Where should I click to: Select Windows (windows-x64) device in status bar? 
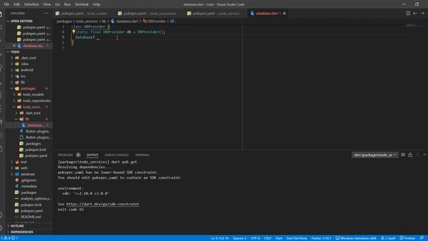tap(356, 238)
